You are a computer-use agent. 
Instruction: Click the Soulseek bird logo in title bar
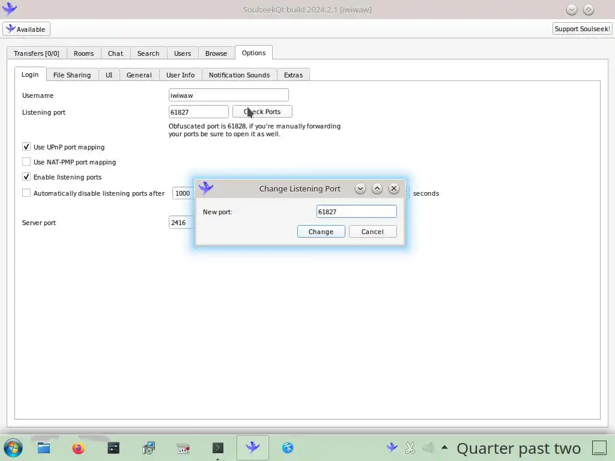click(x=10, y=9)
